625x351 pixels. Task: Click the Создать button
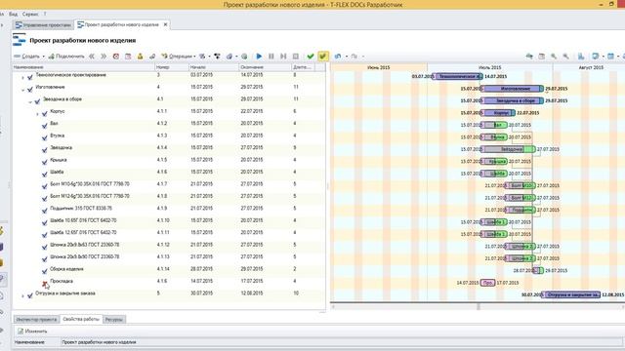pyautogui.click(x=26, y=57)
